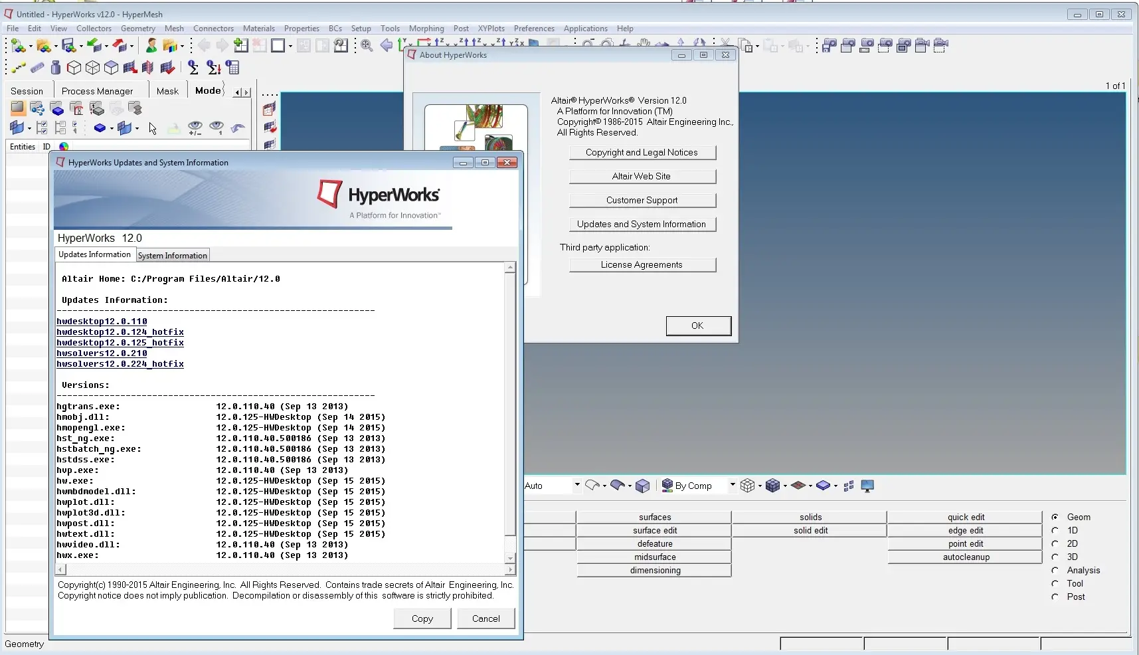The image size is (1139, 655).
Task: Open the Auto selection dropdown
Action: coord(576,486)
